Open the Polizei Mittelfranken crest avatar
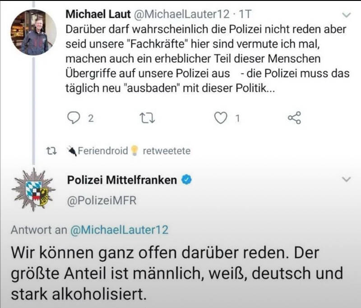The height and width of the screenshot is (308, 361). tap(33, 190)
